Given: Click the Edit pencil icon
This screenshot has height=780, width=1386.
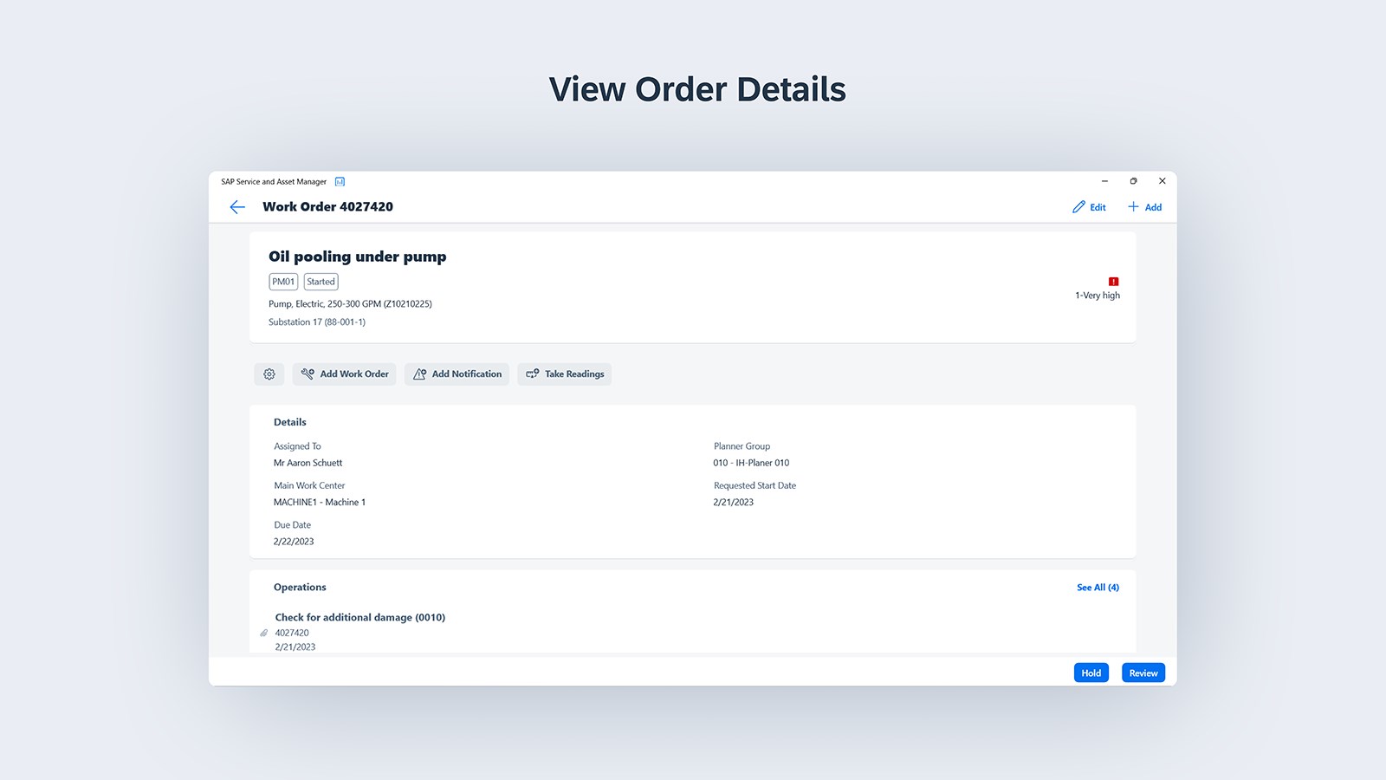Looking at the screenshot, I should point(1078,207).
